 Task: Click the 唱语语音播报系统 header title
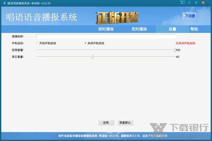click(x=41, y=17)
